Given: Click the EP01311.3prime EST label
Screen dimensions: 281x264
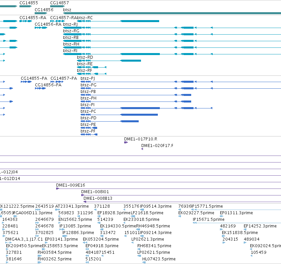Looking at the screenshot, I should tap(236, 213).
